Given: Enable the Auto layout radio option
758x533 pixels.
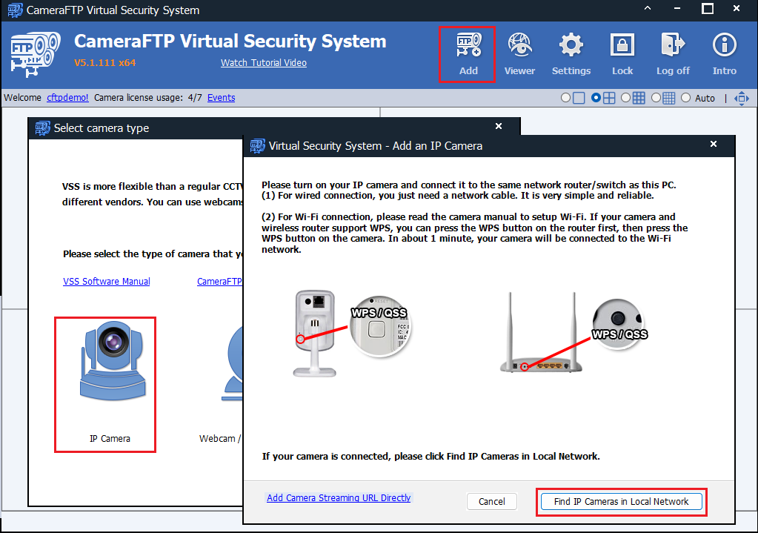Looking at the screenshot, I should tap(685, 98).
